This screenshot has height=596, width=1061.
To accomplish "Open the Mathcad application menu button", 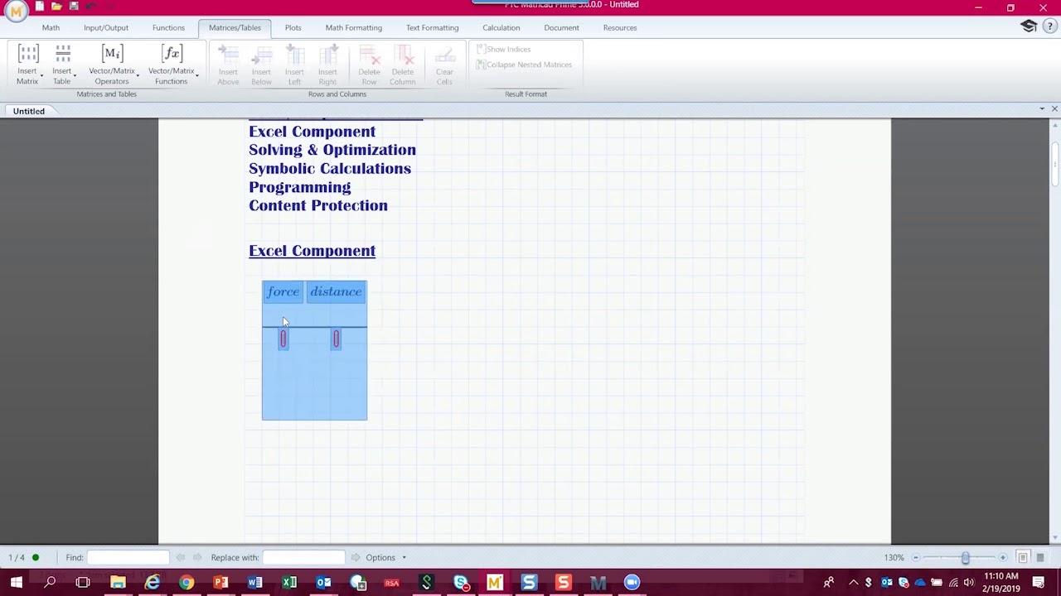I will click(x=16, y=9).
